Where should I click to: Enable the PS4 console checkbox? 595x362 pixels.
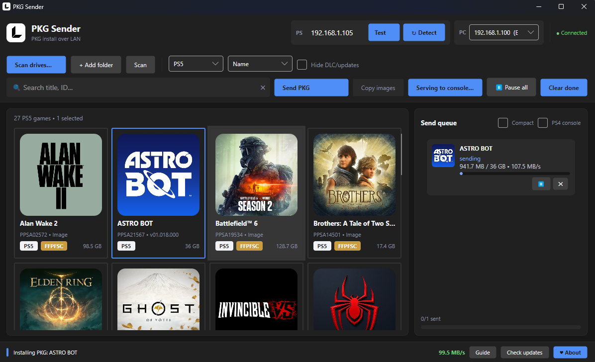pos(543,123)
